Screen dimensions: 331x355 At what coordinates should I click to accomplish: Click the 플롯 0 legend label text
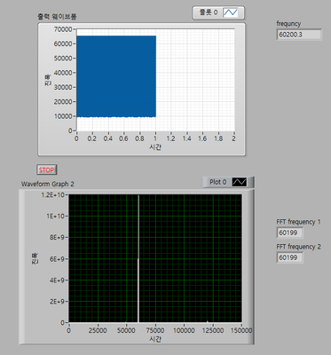[209, 12]
